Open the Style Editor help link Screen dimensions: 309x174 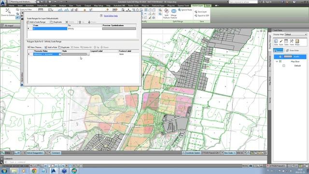click(x=111, y=16)
